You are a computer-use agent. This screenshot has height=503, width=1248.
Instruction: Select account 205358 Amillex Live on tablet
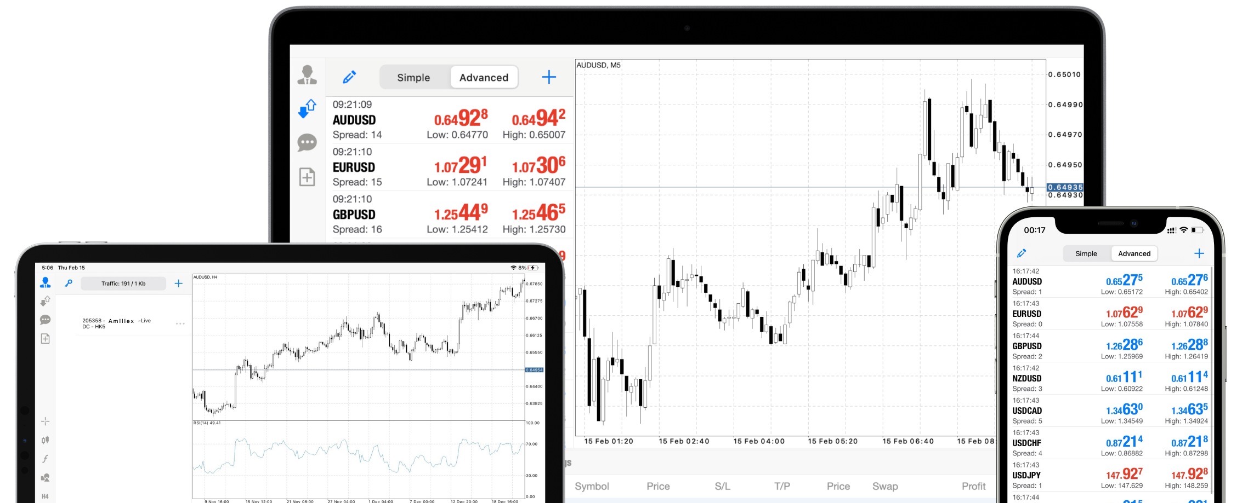click(x=116, y=323)
